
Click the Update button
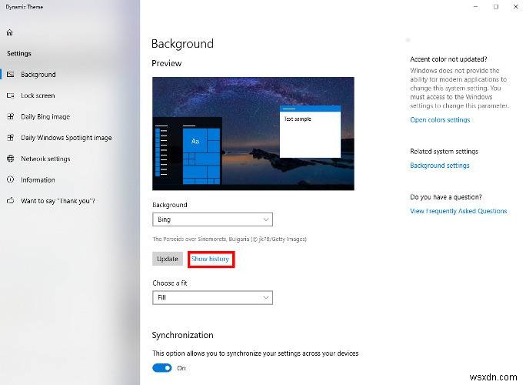click(x=168, y=259)
